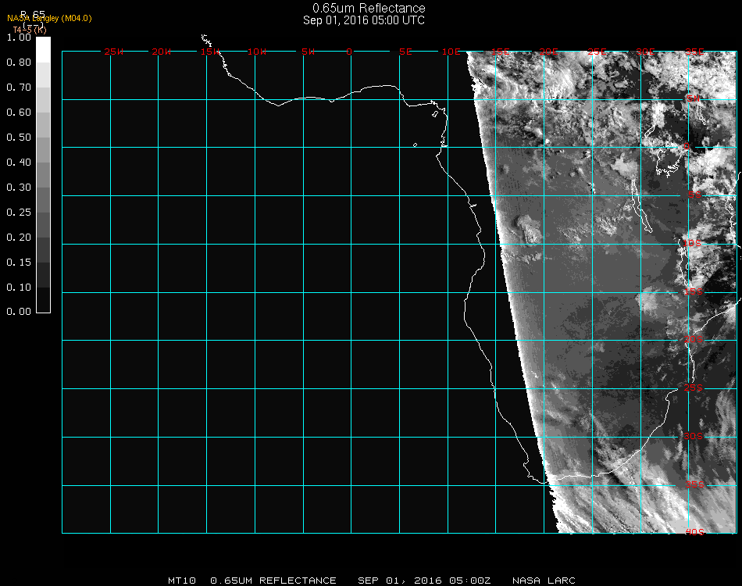Click the longitude label "35E"
The width and height of the screenshot is (742, 586).
[x=694, y=52]
